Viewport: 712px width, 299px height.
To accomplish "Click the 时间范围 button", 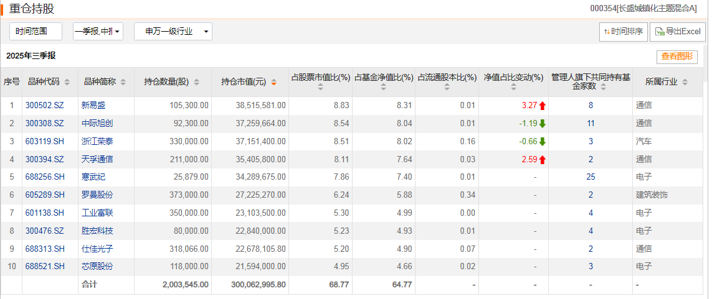I will coord(36,31).
